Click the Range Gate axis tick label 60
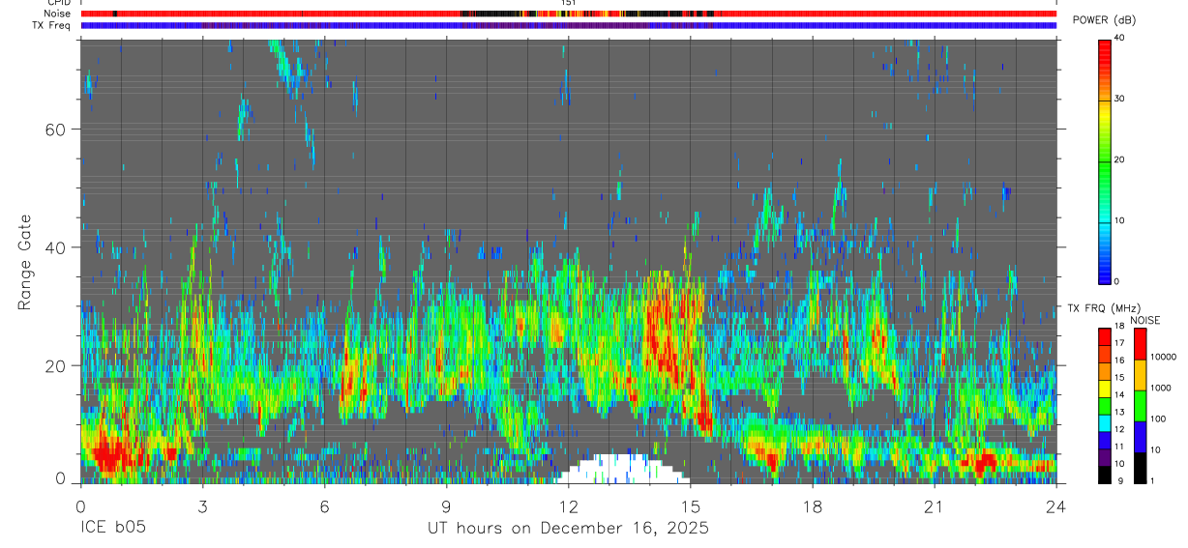This screenshot has width=1188, height=548. (56, 129)
